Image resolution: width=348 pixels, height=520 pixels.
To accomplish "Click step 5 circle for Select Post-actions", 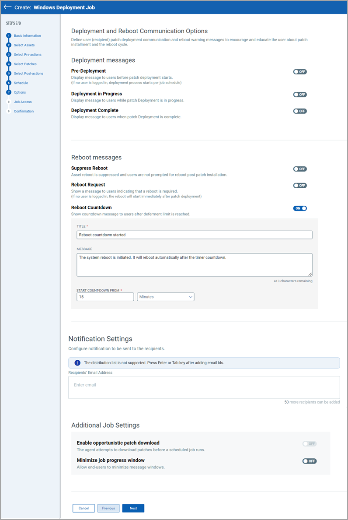I will pyautogui.click(x=9, y=73).
